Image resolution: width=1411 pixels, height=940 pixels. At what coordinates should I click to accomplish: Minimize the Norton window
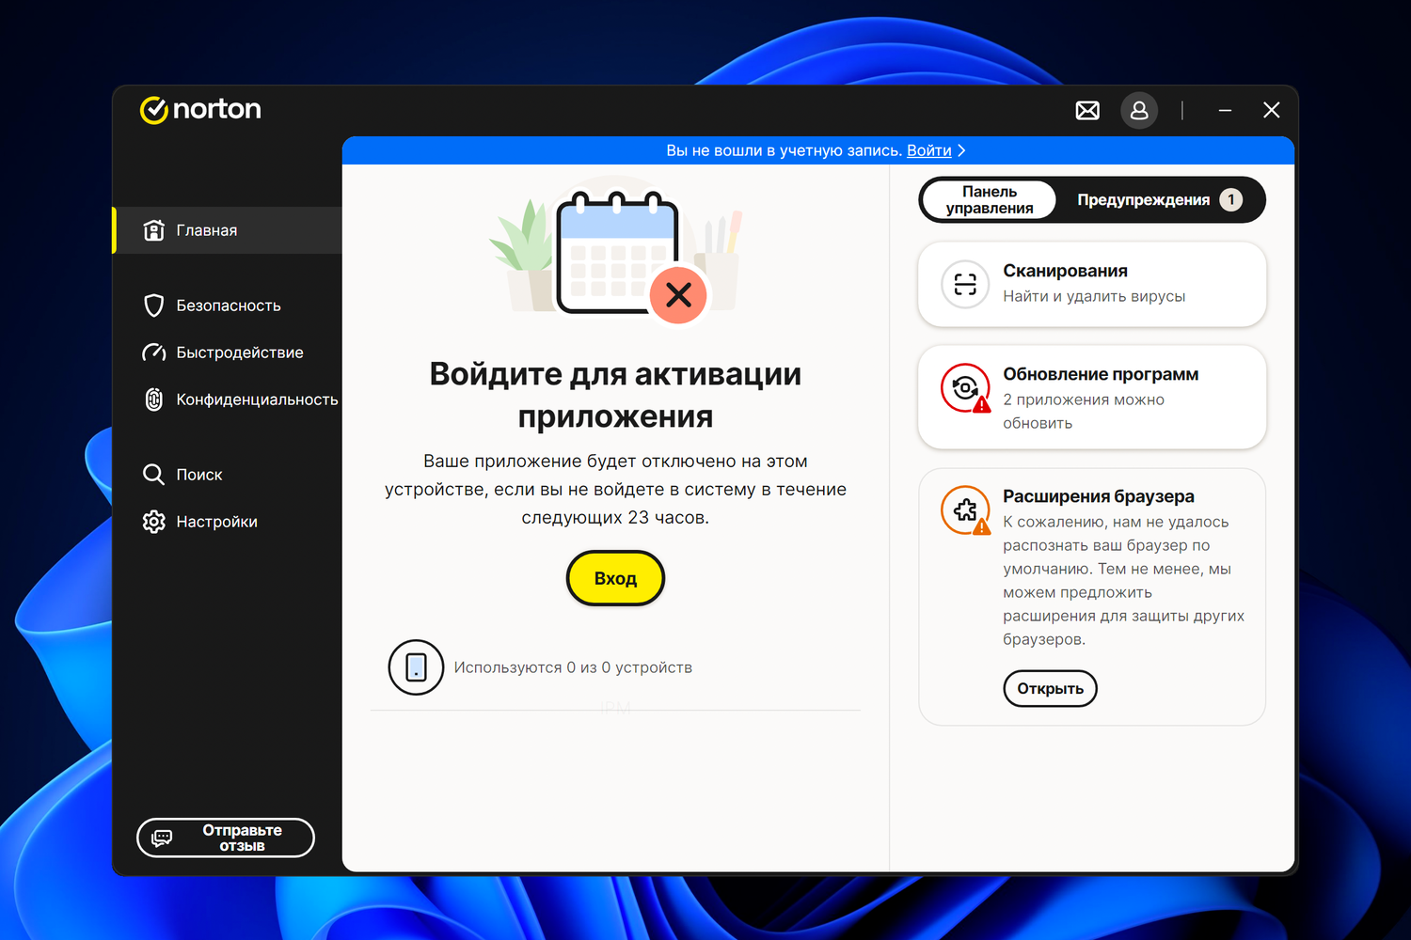point(1225,111)
